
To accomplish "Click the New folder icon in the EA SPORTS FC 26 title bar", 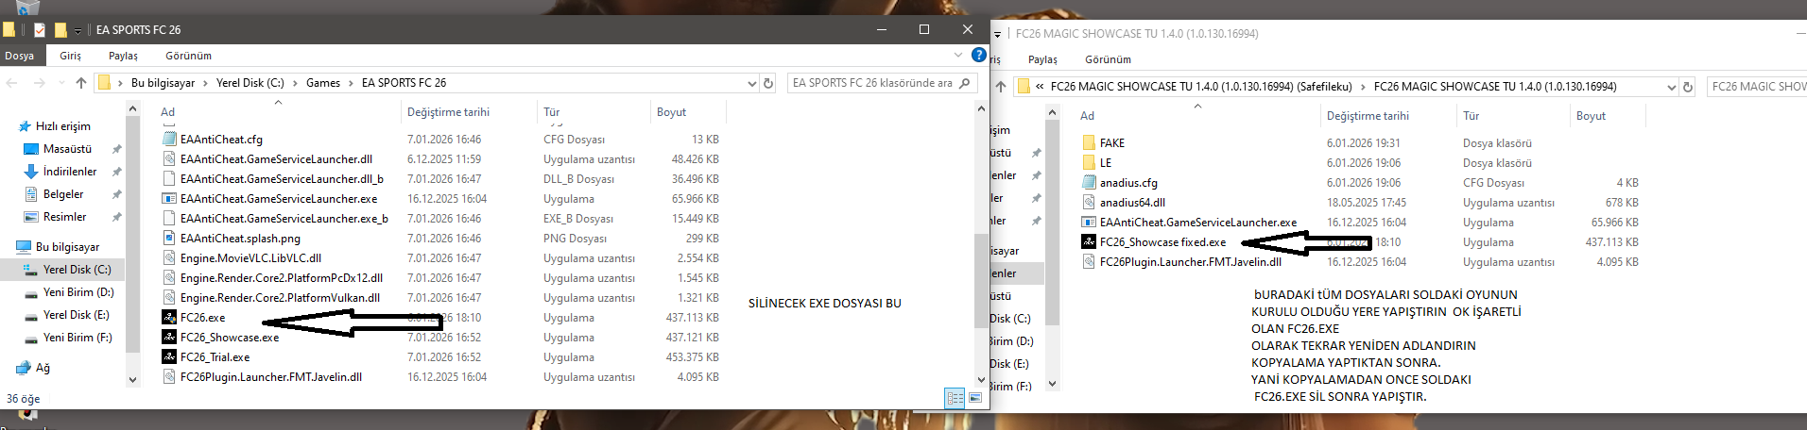I will tap(60, 29).
